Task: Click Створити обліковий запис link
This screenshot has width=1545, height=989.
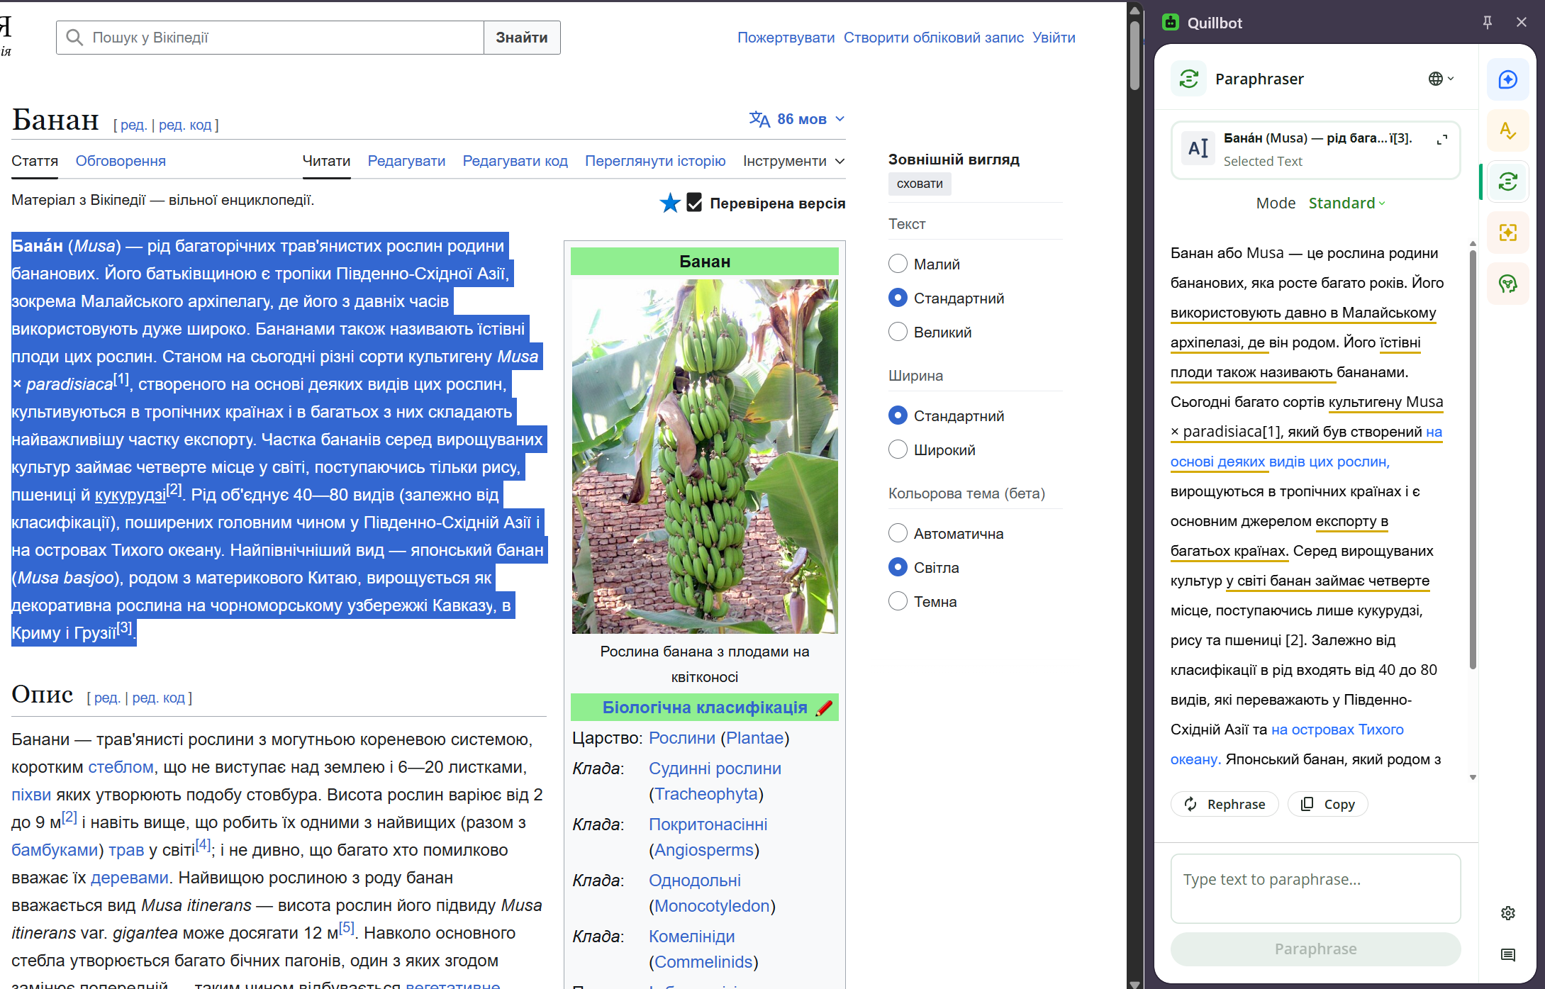Action: click(933, 38)
